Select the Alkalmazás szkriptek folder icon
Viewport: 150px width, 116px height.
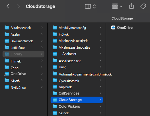[55, 41]
